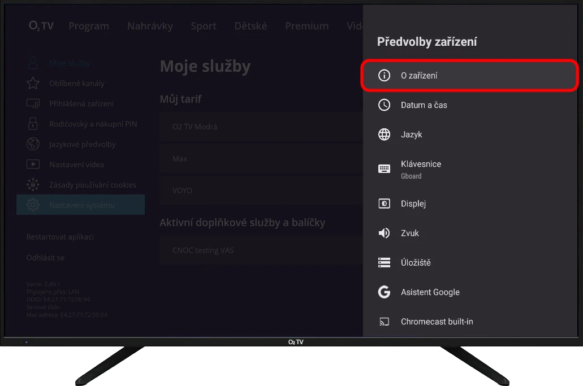Screen dimensions: 583x386
Task: Switch to the Nahrávky tab
Action: pyautogui.click(x=150, y=26)
